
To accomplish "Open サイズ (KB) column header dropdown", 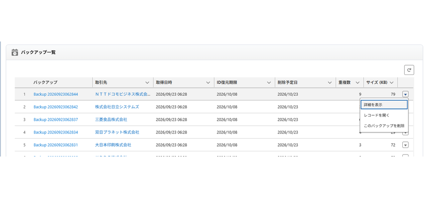I will tap(391, 82).
